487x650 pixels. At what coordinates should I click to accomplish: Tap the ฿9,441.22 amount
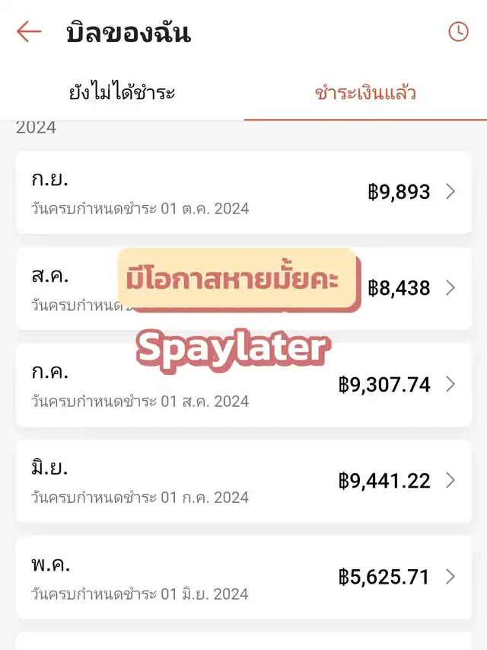coord(384,481)
